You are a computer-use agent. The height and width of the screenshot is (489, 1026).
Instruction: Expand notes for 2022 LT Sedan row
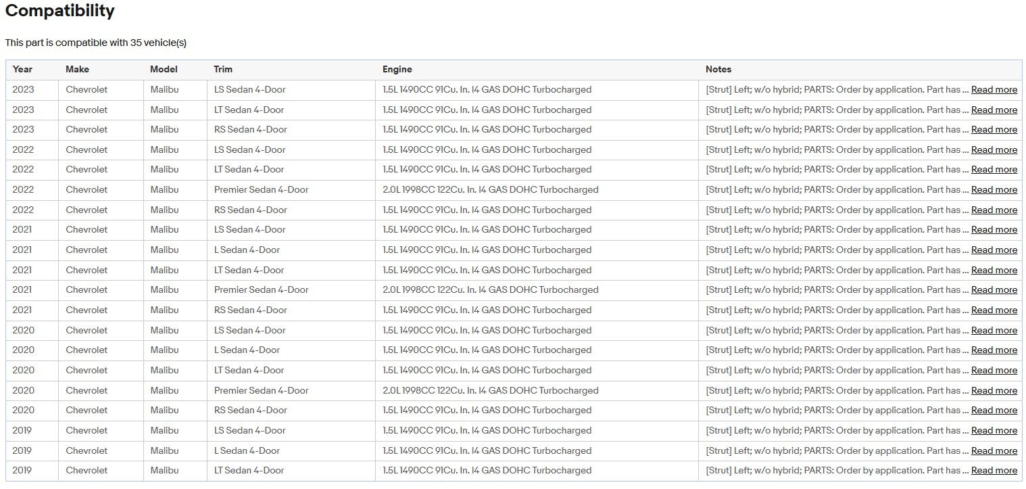tap(994, 170)
